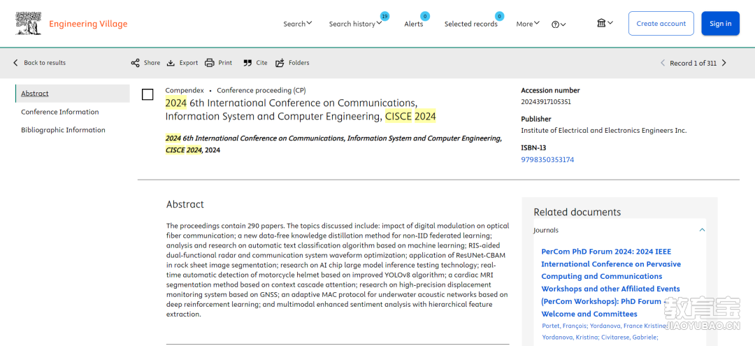Viewport: 755px width, 346px height.
Task: Click the Create account button
Action: point(661,24)
